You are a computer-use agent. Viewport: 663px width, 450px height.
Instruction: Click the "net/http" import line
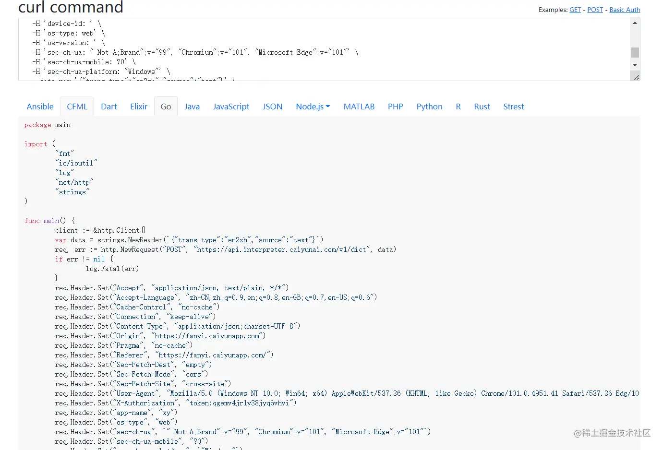pyautogui.click(x=74, y=182)
